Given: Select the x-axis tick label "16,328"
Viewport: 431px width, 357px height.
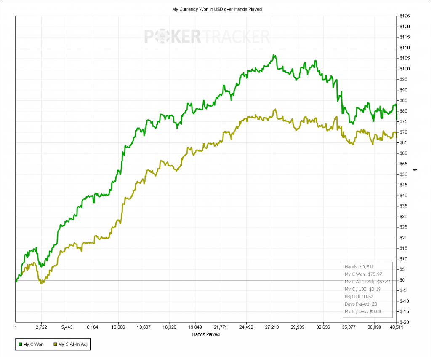Looking at the screenshot, I should (x=169, y=327).
